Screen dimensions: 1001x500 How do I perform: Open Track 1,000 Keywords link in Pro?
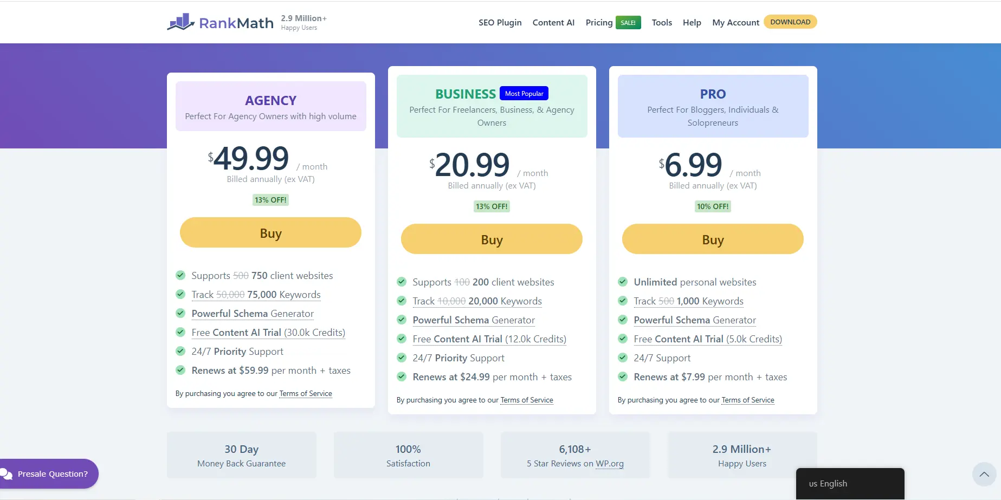click(x=688, y=301)
